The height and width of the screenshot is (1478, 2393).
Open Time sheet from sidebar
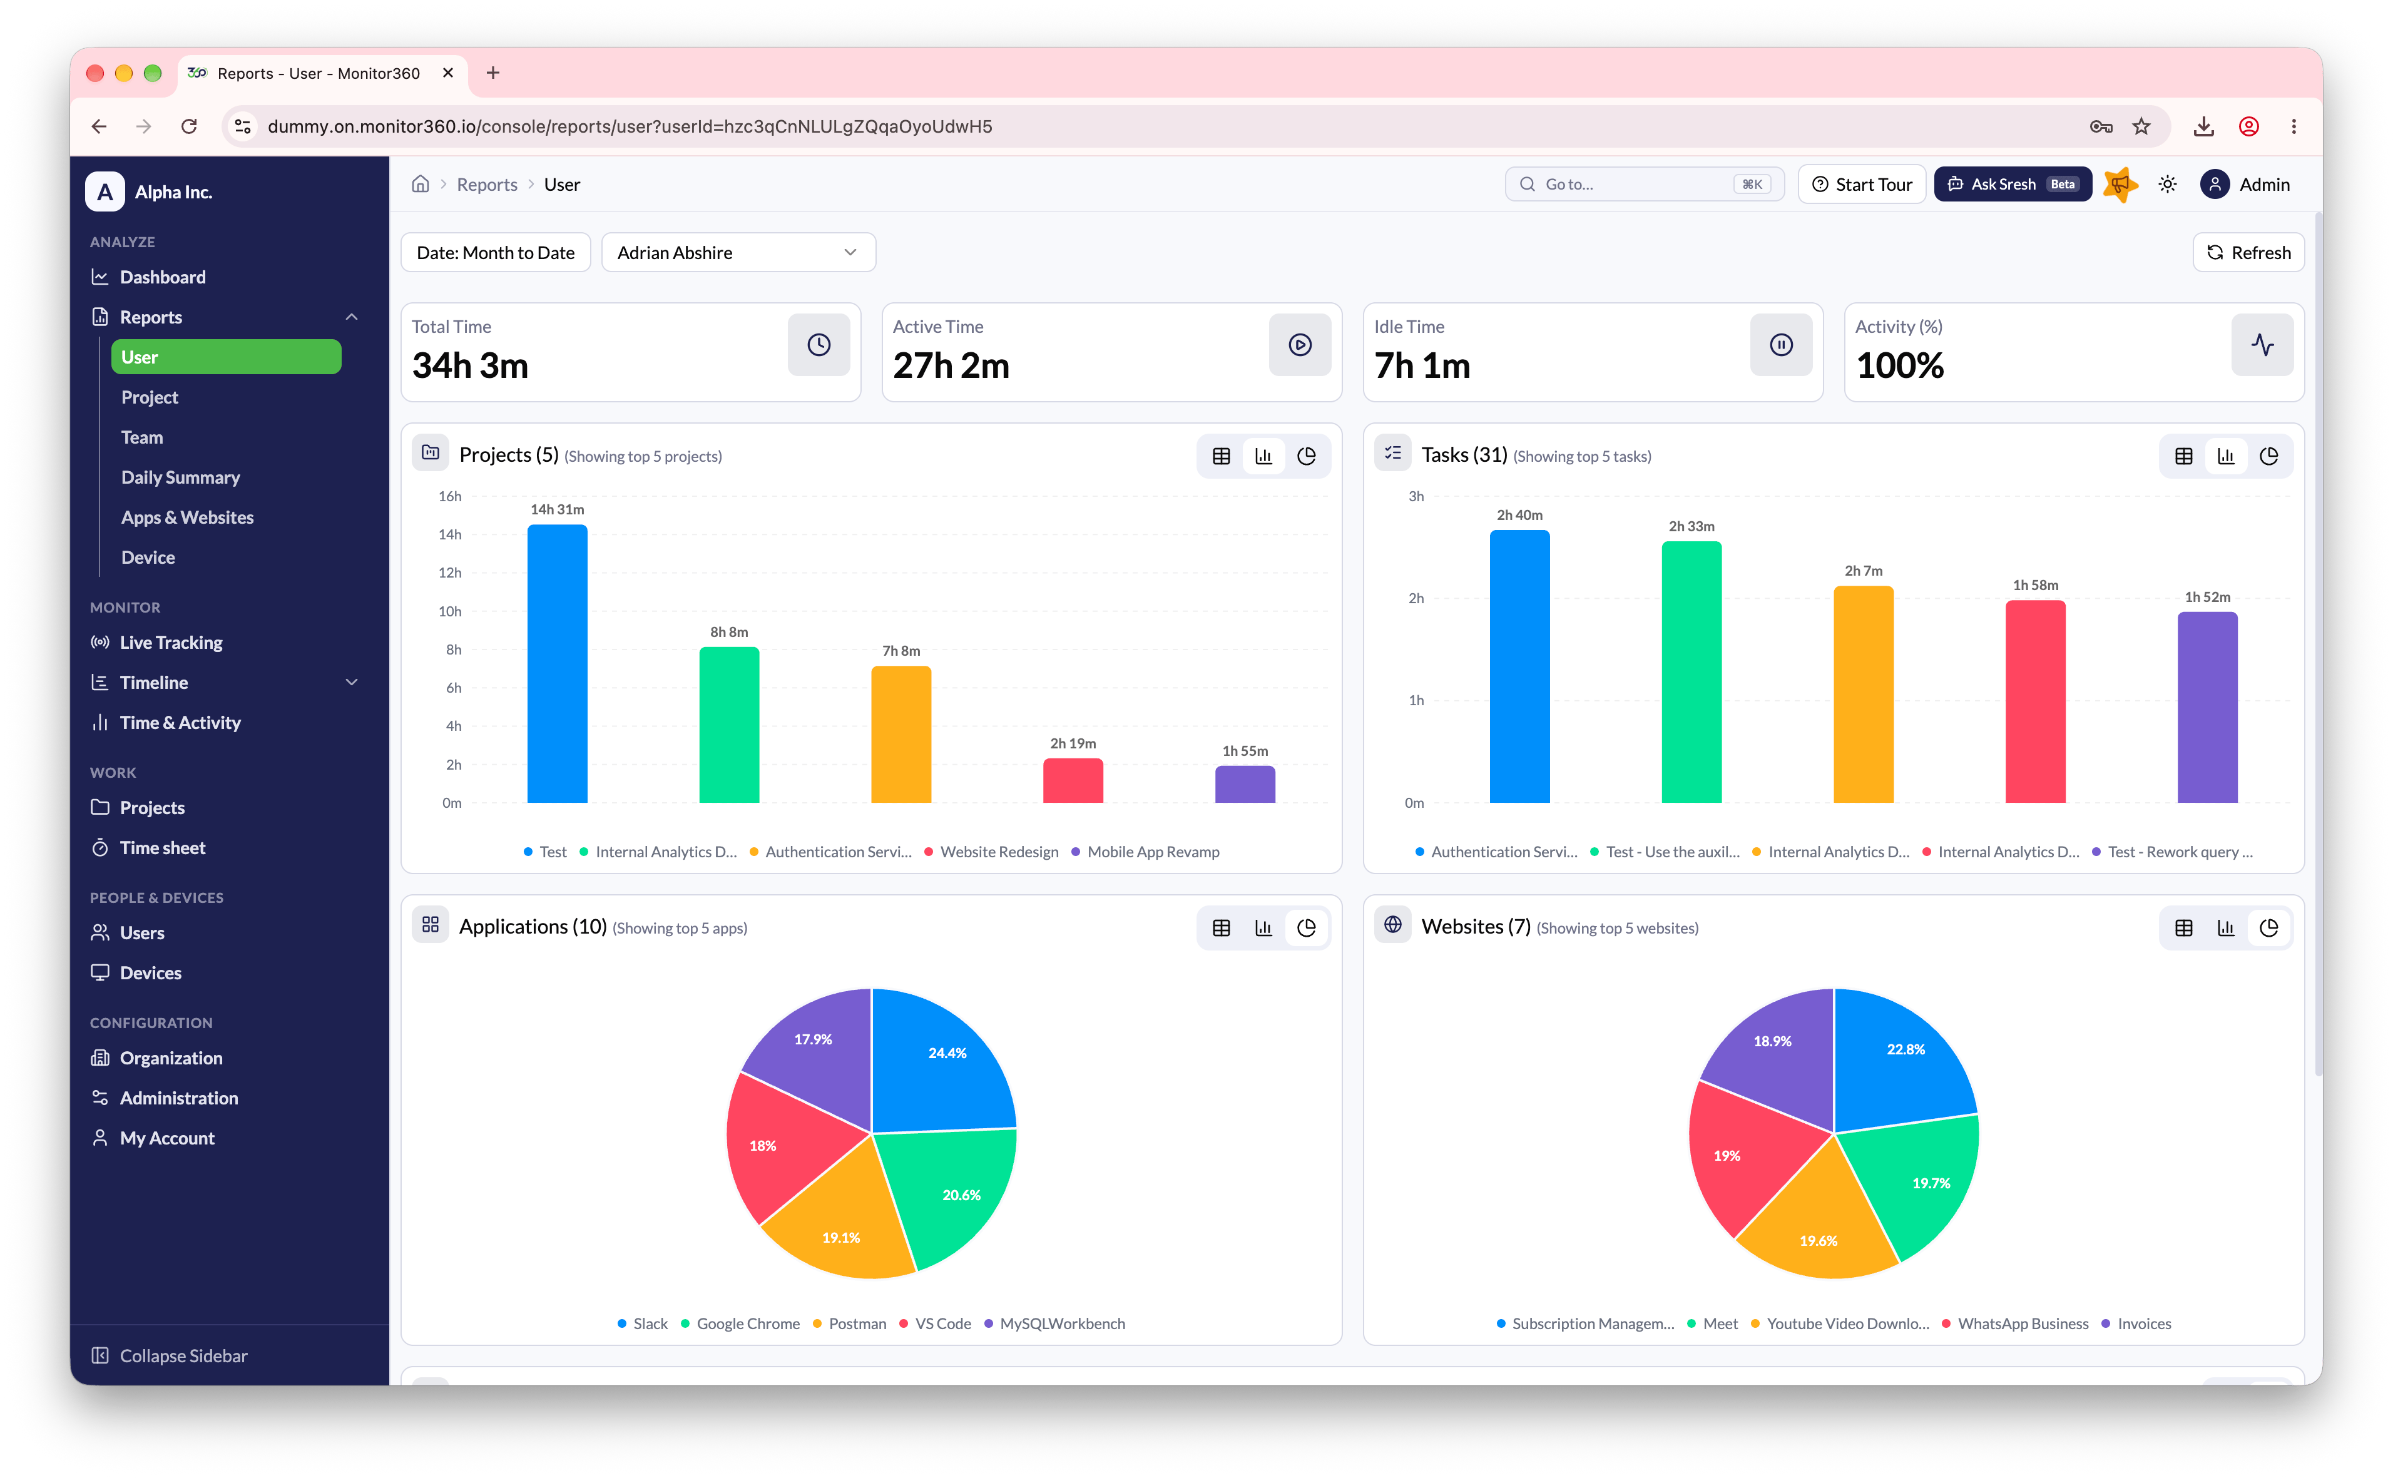point(162,847)
